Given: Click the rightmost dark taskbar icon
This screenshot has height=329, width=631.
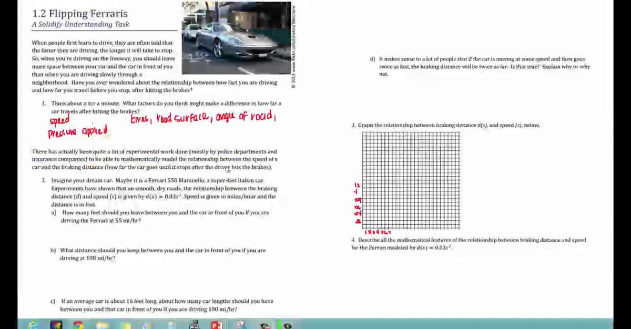Looking at the screenshot, I should click(x=287, y=325).
